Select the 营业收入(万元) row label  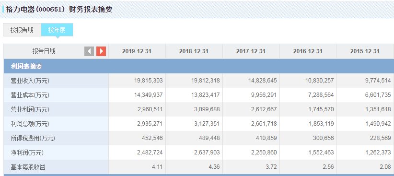click(x=30, y=81)
